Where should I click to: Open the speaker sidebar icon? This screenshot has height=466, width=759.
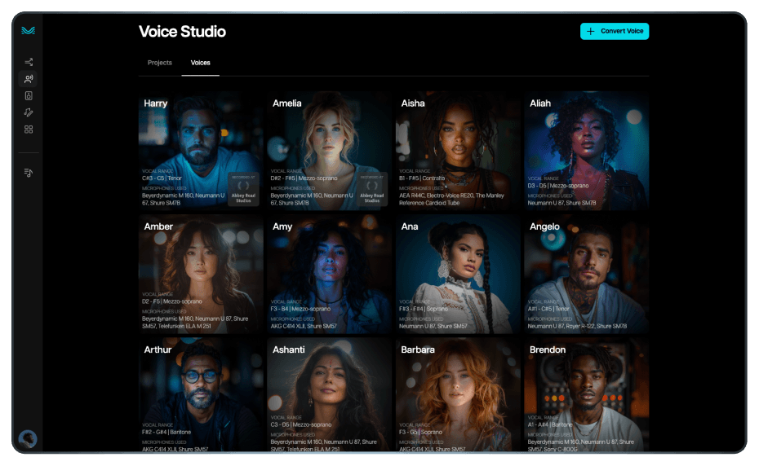[29, 96]
